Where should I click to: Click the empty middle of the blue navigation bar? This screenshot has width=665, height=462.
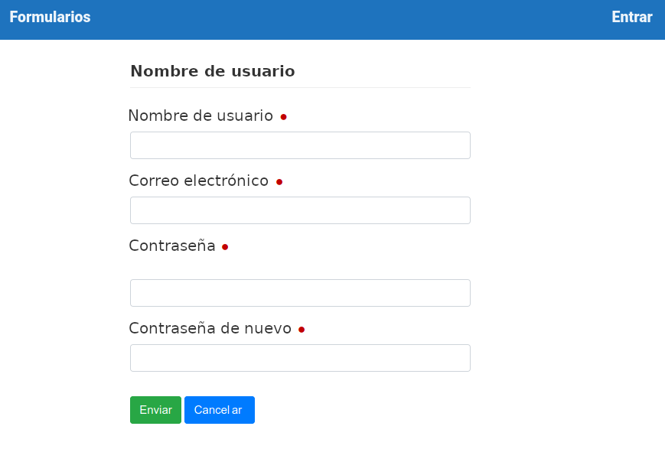click(x=344, y=19)
